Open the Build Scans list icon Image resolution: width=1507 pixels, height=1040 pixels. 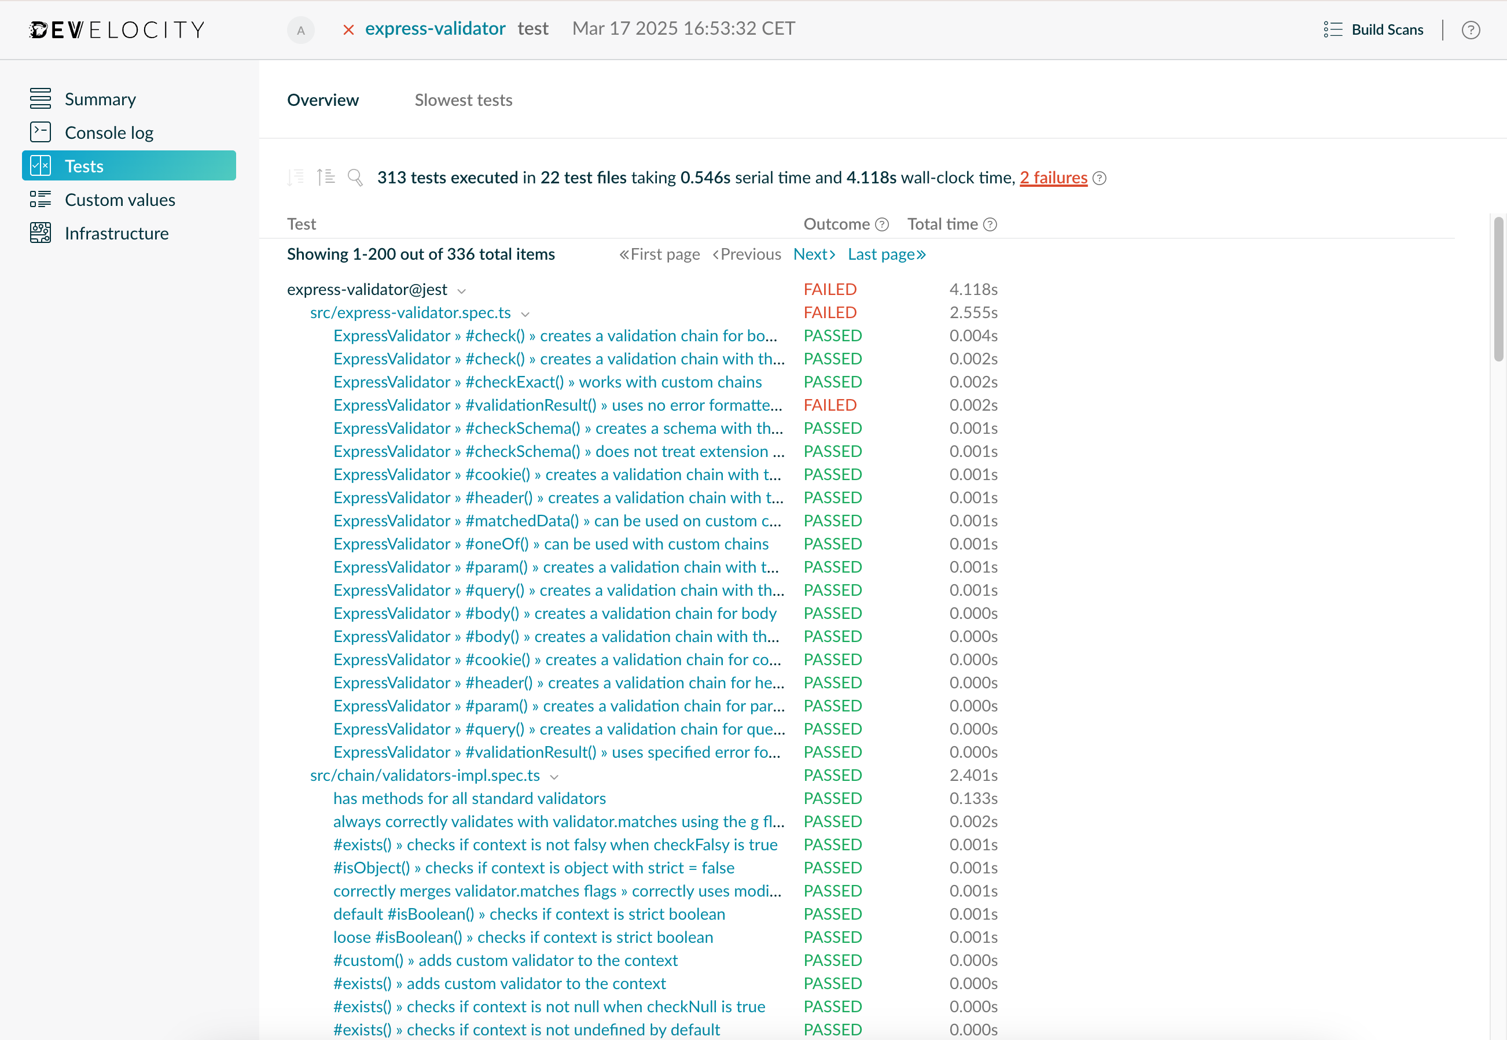(x=1332, y=30)
